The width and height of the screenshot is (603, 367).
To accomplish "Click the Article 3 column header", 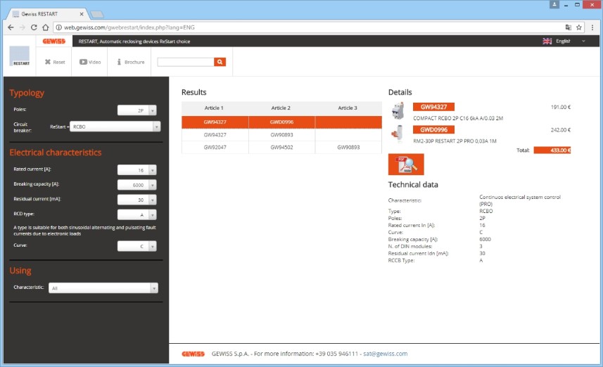I will click(348, 108).
